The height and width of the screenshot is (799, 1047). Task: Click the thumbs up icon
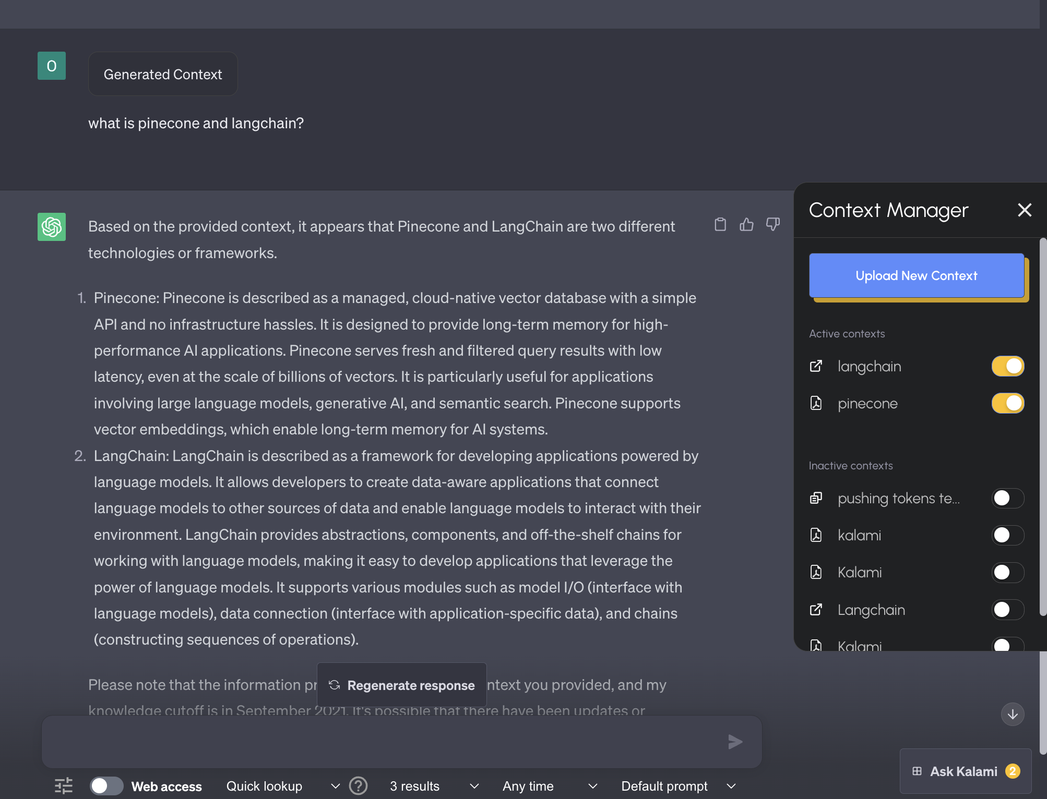[746, 225]
